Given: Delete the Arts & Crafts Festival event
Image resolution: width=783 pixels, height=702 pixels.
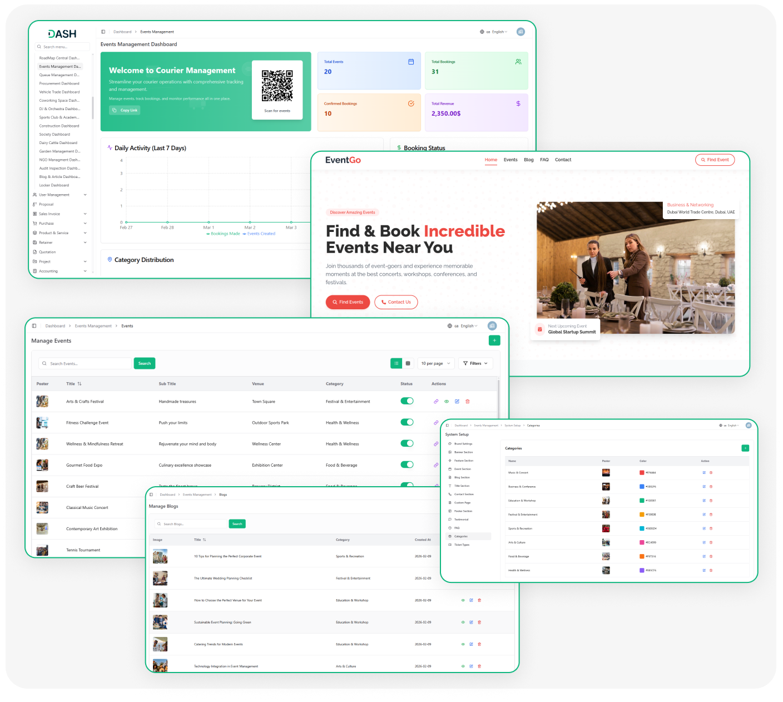Looking at the screenshot, I should click(468, 401).
